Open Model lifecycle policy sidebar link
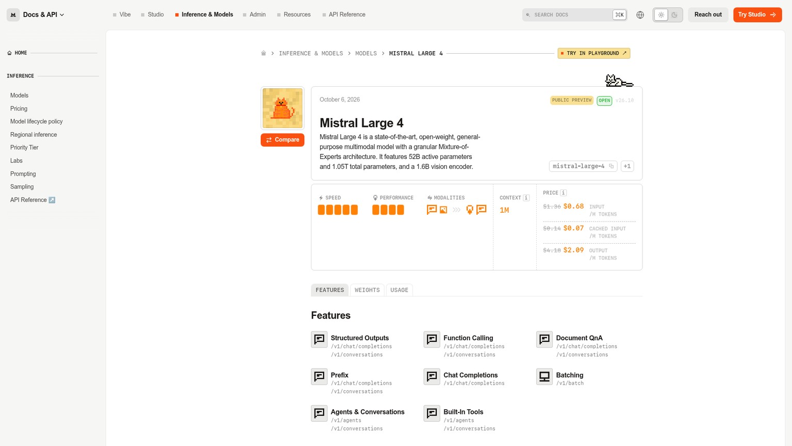The width and height of the screenshot is (792, 446). [x=37, y=121]
